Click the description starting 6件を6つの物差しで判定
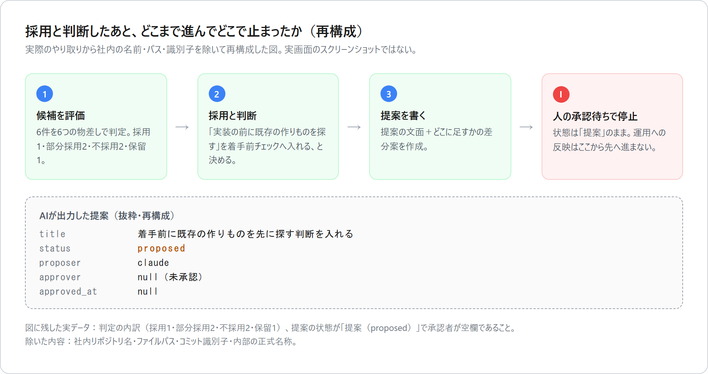Image resolution: width=708 pixels, height=374 pixels. [x=93, y=146]
